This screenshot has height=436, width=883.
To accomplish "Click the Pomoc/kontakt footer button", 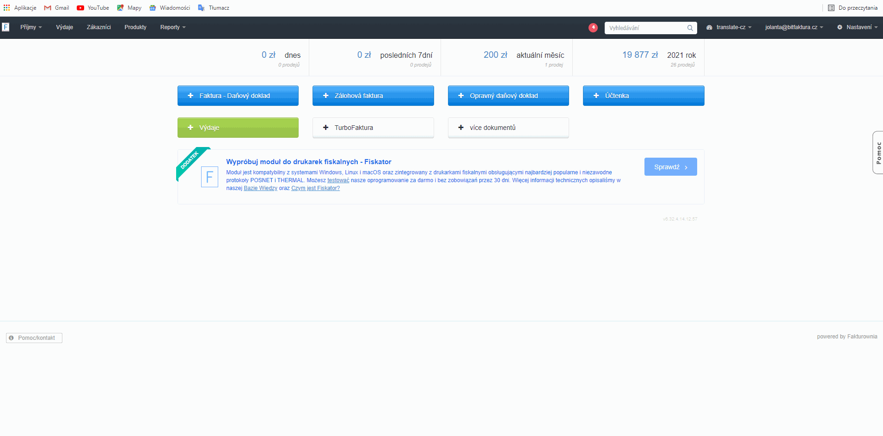I will (34, 338).
